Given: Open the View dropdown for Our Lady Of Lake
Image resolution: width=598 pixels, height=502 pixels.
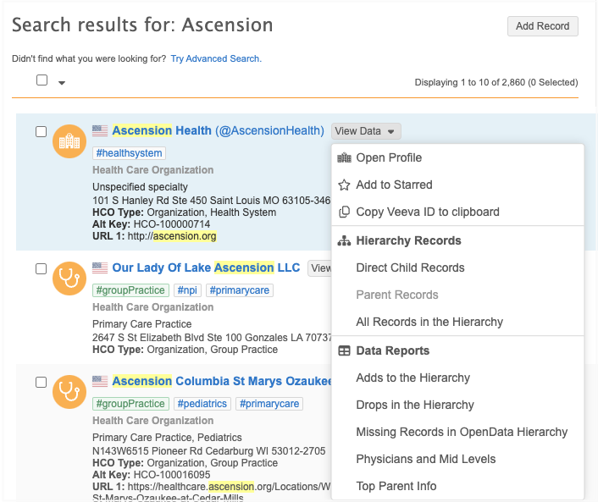Looking at the screenshot, I should (319, 268).
